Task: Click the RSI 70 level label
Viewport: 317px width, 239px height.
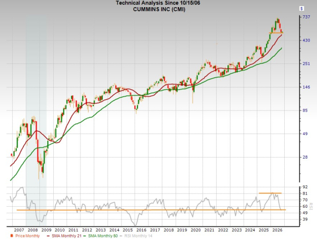Action: coord(305,200)
